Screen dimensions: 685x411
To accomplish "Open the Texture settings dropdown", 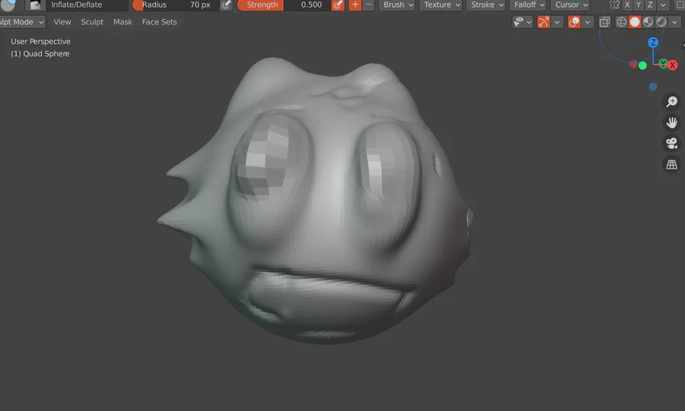I will (x=441, y=5).
